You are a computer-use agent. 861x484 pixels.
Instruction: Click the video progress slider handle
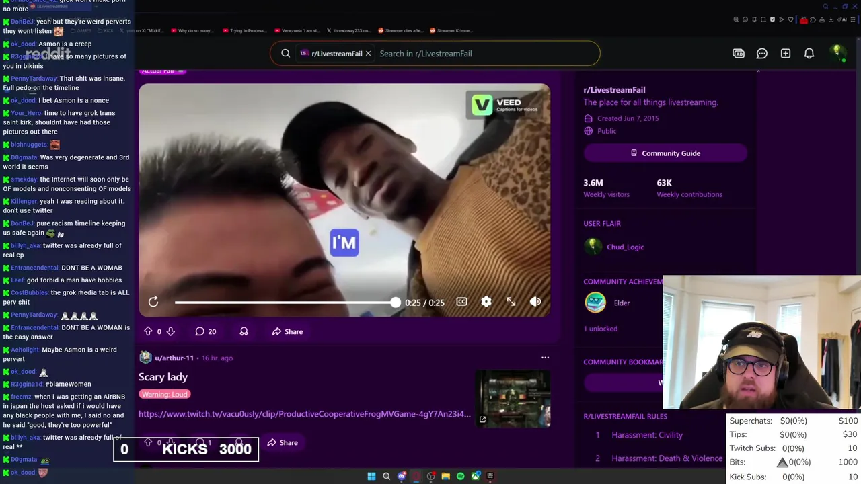tap(396, 302)
